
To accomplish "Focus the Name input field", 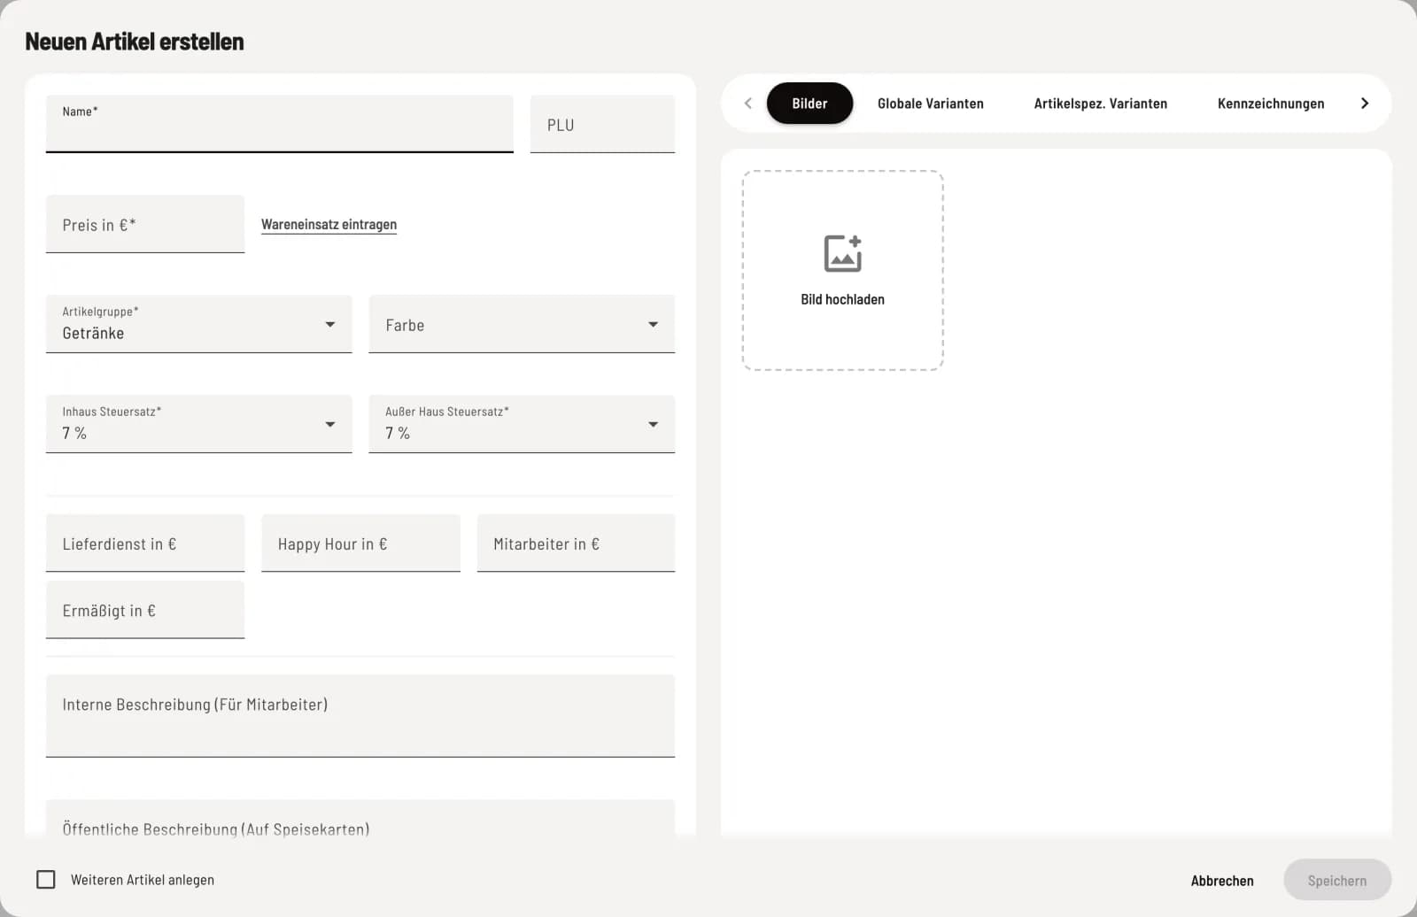I will pyautogui.click(x=280, y=124).
